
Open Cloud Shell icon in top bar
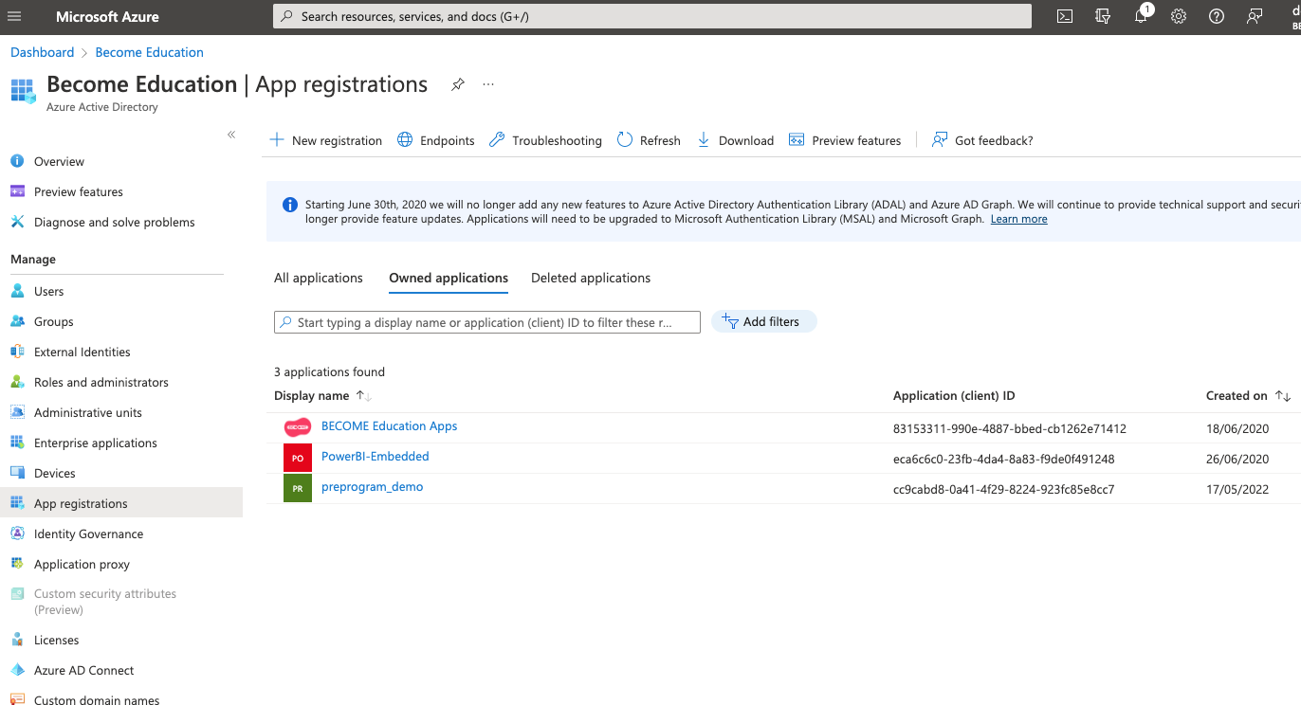point(1065,16)
